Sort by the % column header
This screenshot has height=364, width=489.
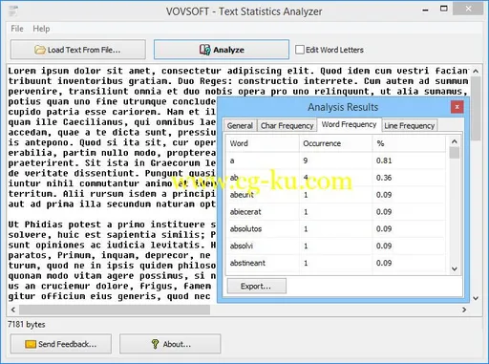[409, 143]
